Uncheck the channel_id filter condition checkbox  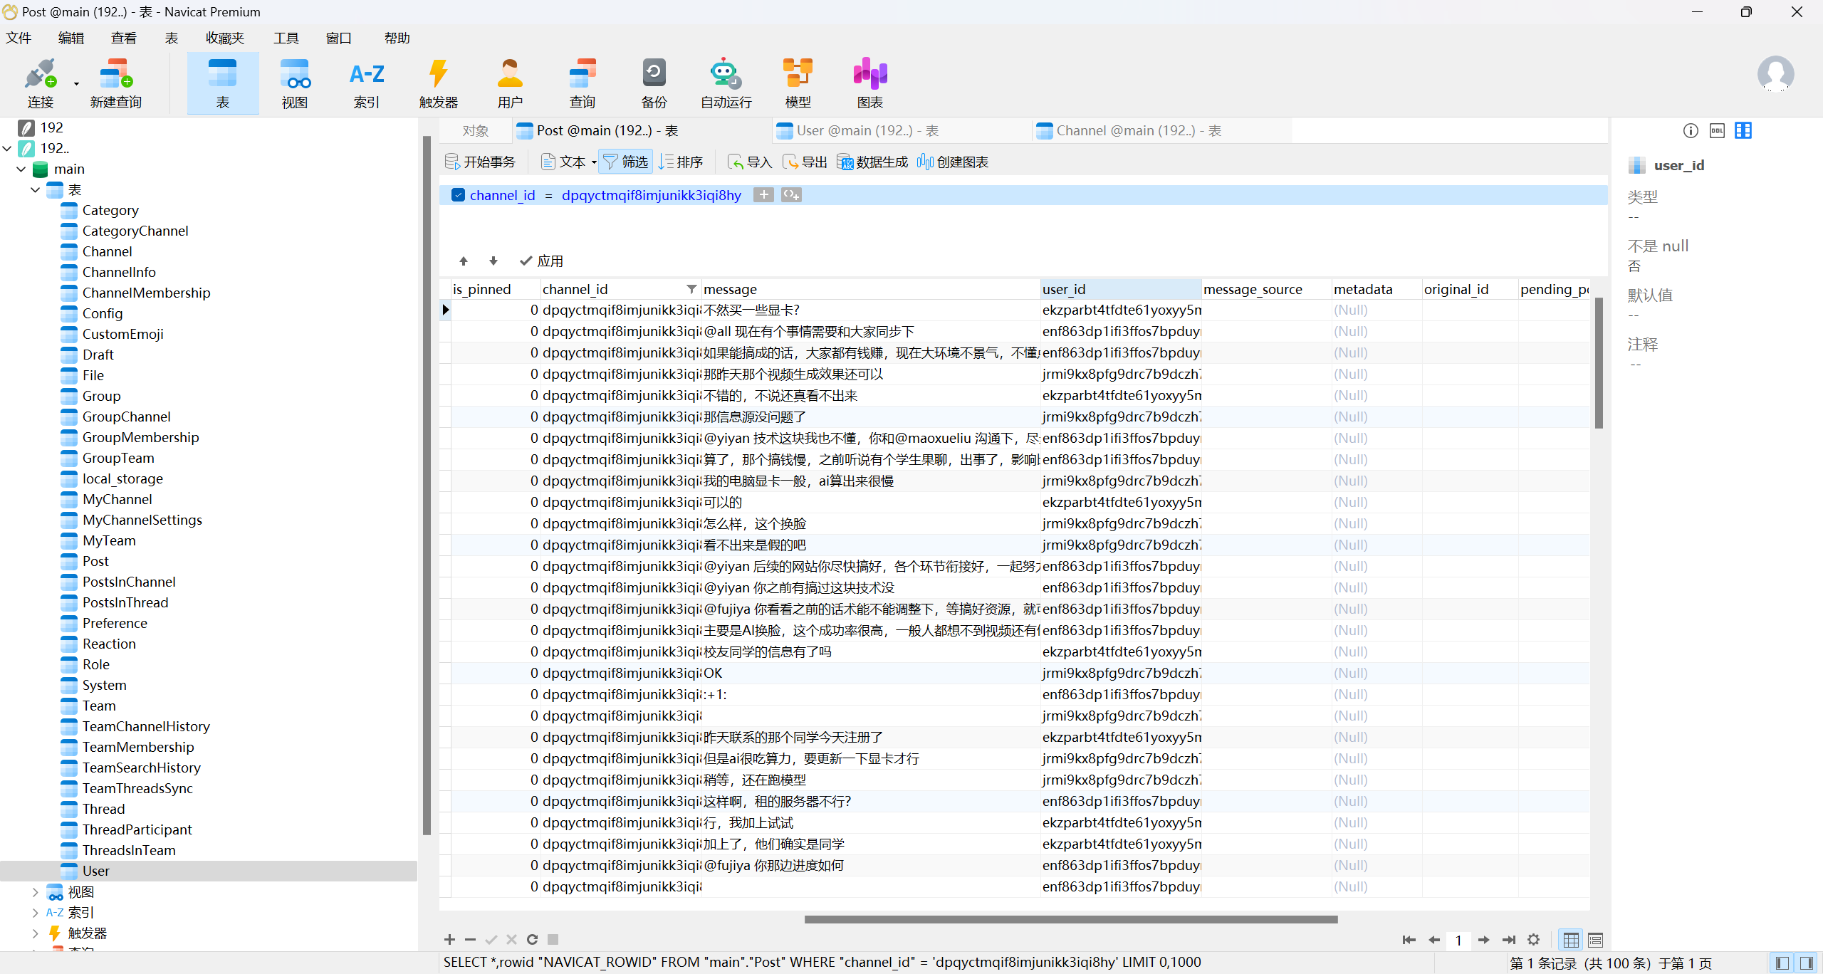[x=458, y=195]
